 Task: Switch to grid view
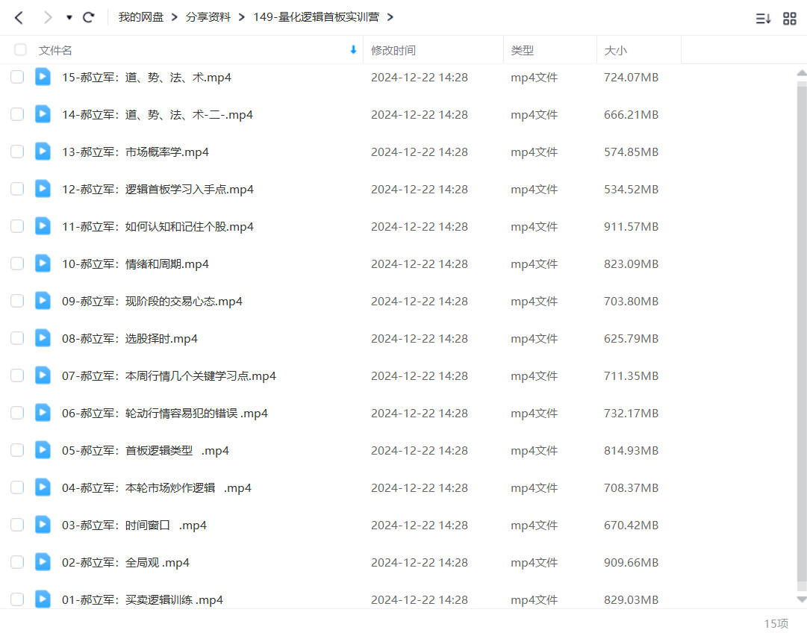[790, 19]
